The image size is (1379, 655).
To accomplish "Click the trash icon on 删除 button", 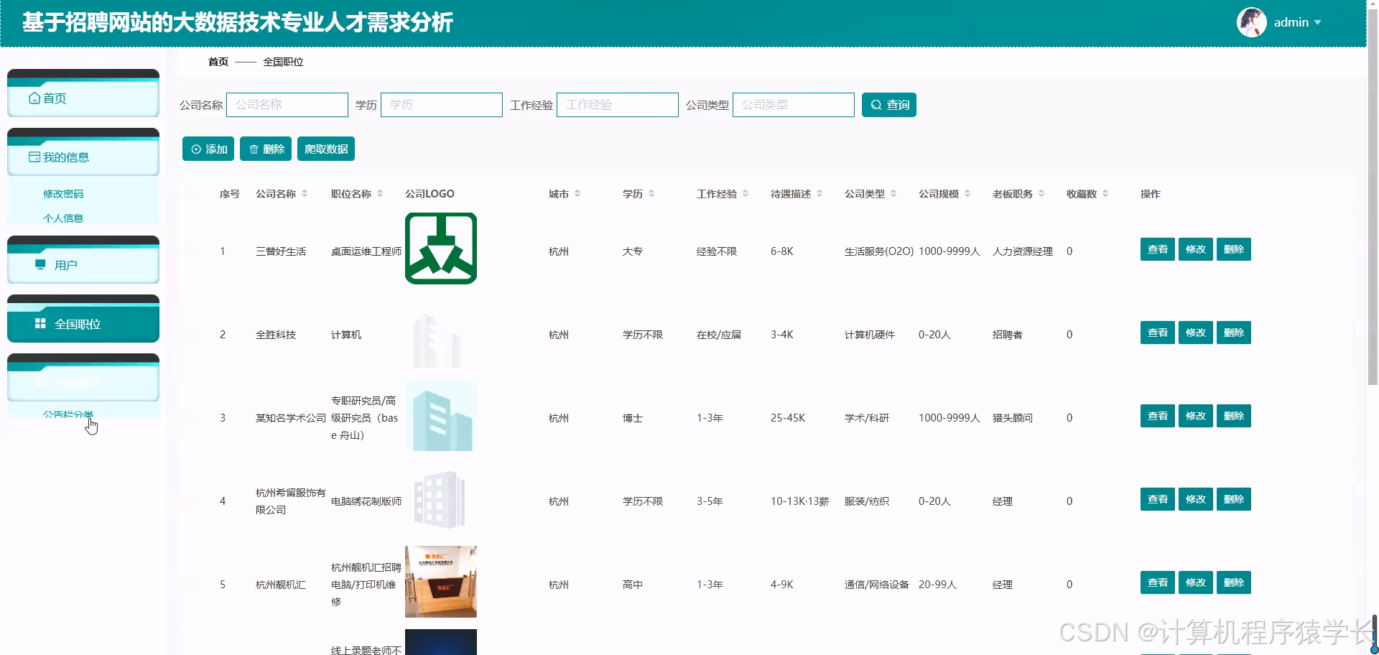I will 254,149.
